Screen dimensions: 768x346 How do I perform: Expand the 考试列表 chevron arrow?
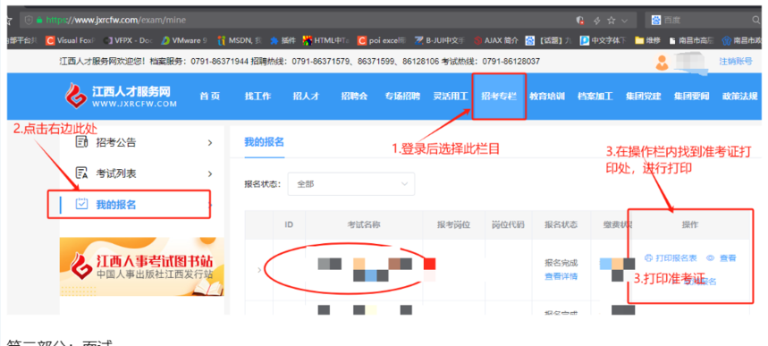(210, 173)
